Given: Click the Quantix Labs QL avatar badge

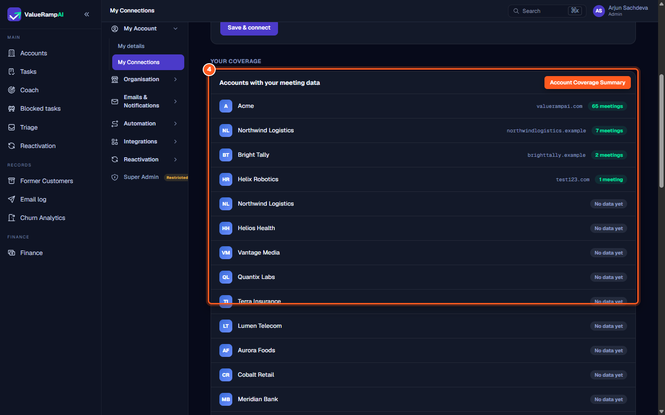Looking at the screenshot, I should tap(226, 277).
